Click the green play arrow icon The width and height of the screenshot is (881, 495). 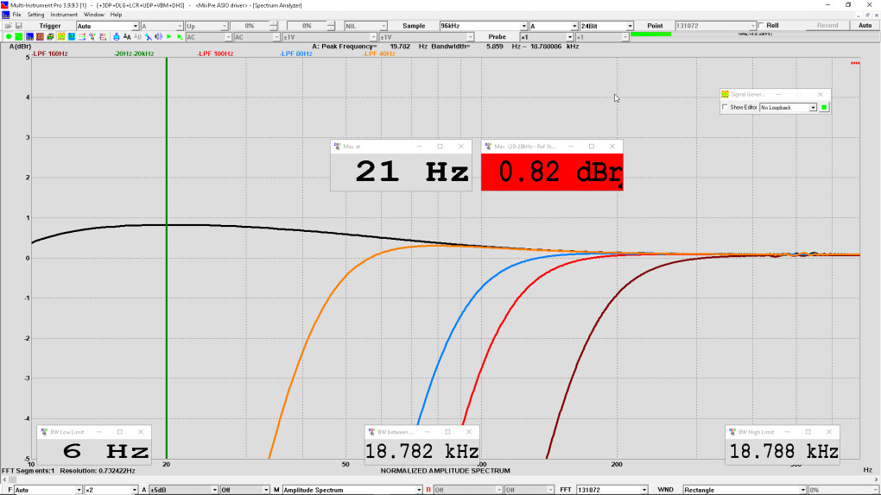(169, 37)
